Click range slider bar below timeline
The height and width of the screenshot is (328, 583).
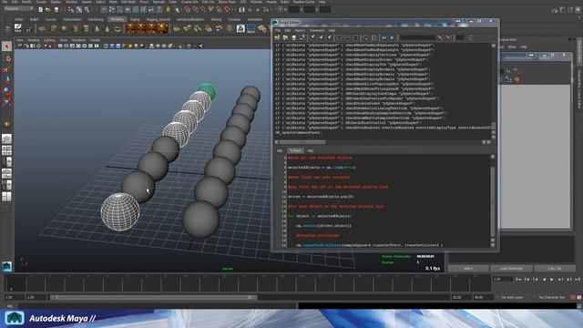point(154,298)
